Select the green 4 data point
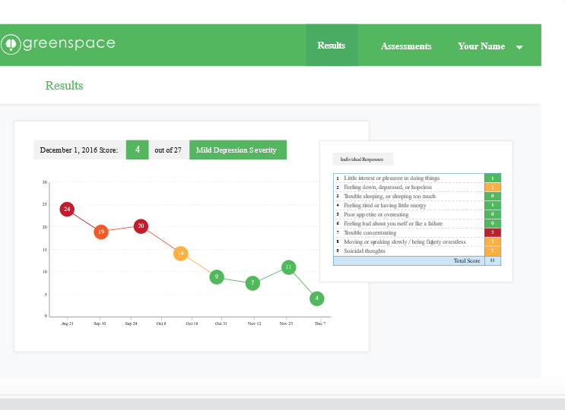The height and width of the screenshot is (410, 565). [x=317, y=298]
